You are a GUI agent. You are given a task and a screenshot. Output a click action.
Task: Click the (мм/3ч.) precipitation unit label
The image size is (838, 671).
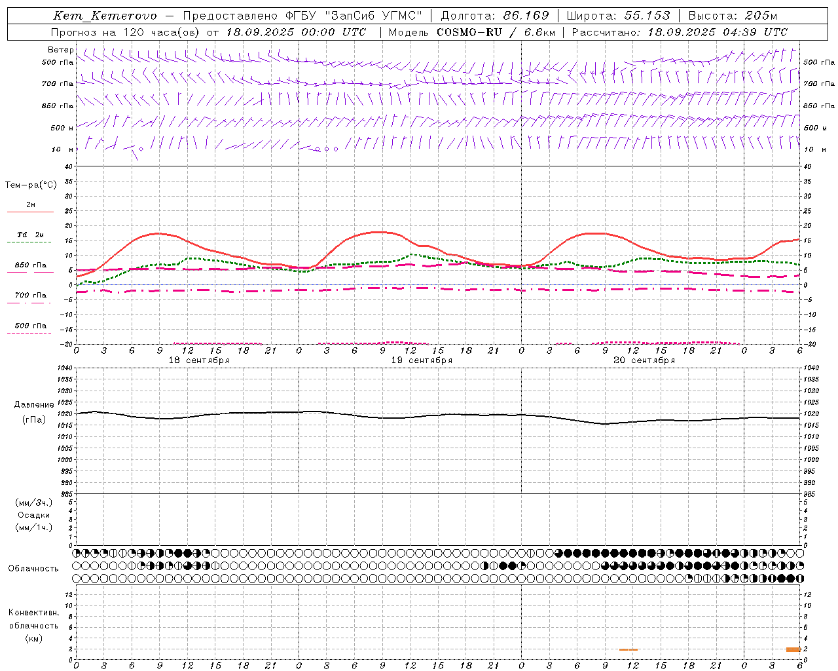(33, 503)
